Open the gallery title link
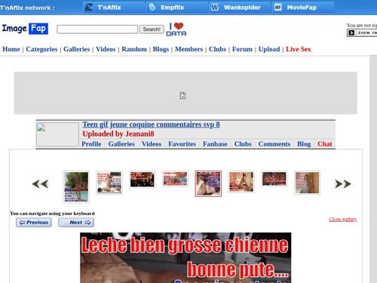Image resolution: width=377 pixels, height=283 pixels. click(151, 125)
